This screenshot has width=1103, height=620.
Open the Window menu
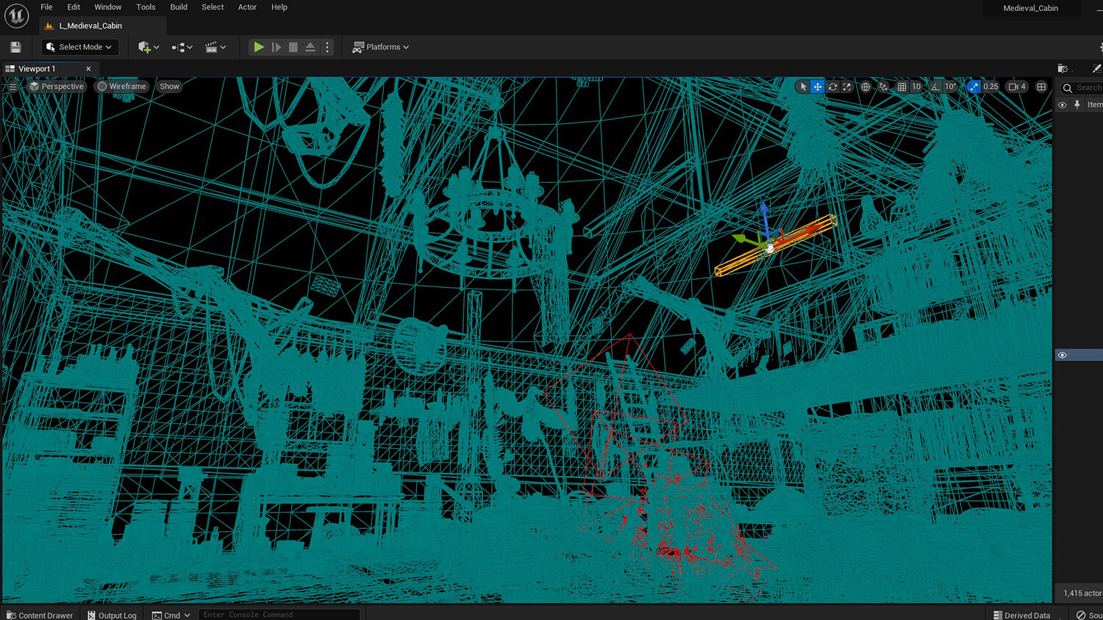pyautogui.click(x=108, y=7)
